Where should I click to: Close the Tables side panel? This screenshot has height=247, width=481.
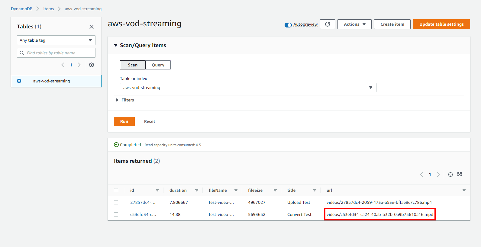(x=92, y=27)
